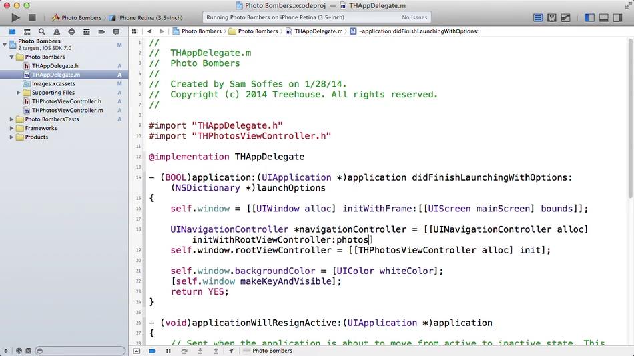Viewport: 634px width, 356px height.
Task: Open THPhotosViewController.m file
Action: (x=67, y=110)
